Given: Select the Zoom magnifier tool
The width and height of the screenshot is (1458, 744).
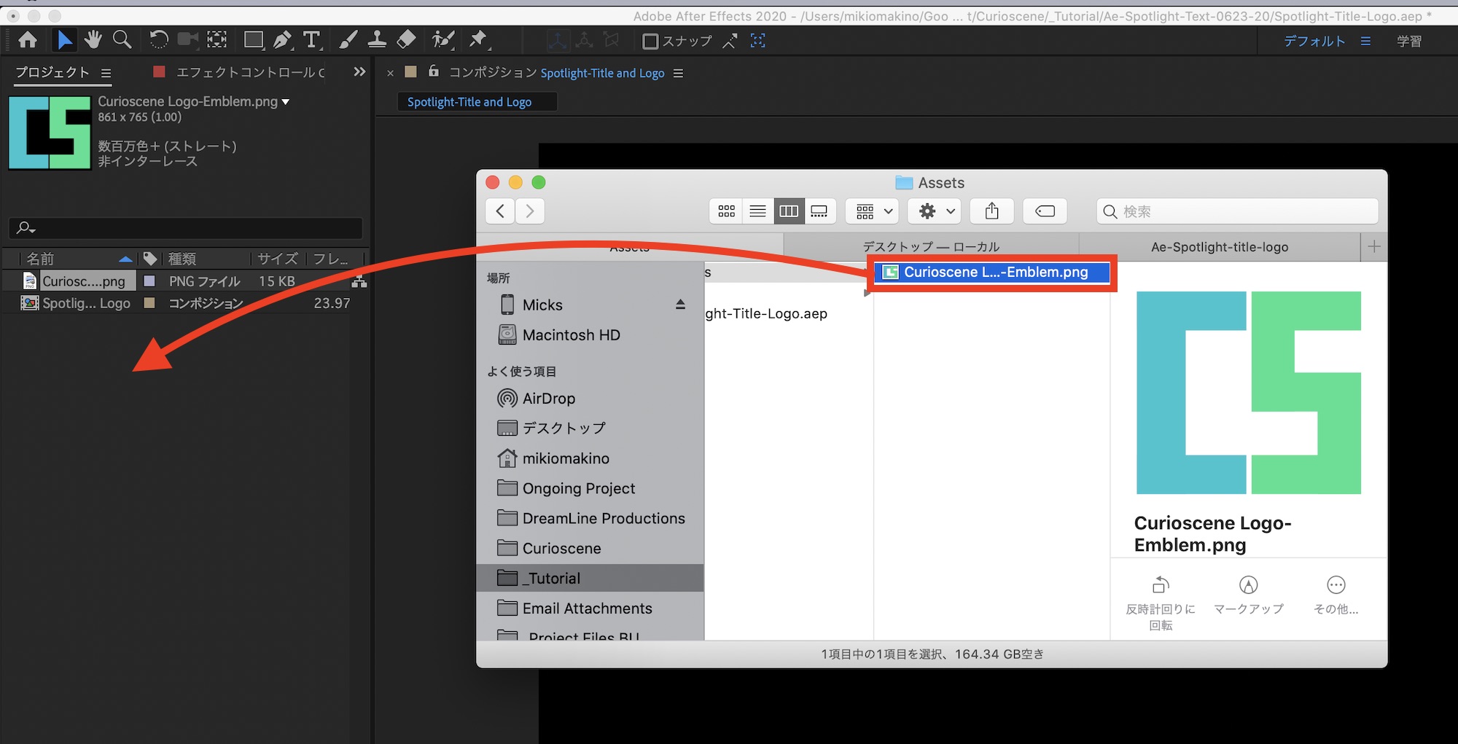Looking at the screenshot, I should pos(122,40).
